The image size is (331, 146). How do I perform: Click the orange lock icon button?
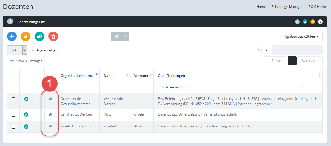26,36
